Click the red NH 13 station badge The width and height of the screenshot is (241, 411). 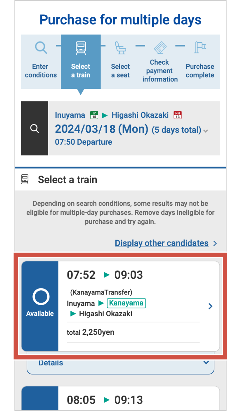177,115
